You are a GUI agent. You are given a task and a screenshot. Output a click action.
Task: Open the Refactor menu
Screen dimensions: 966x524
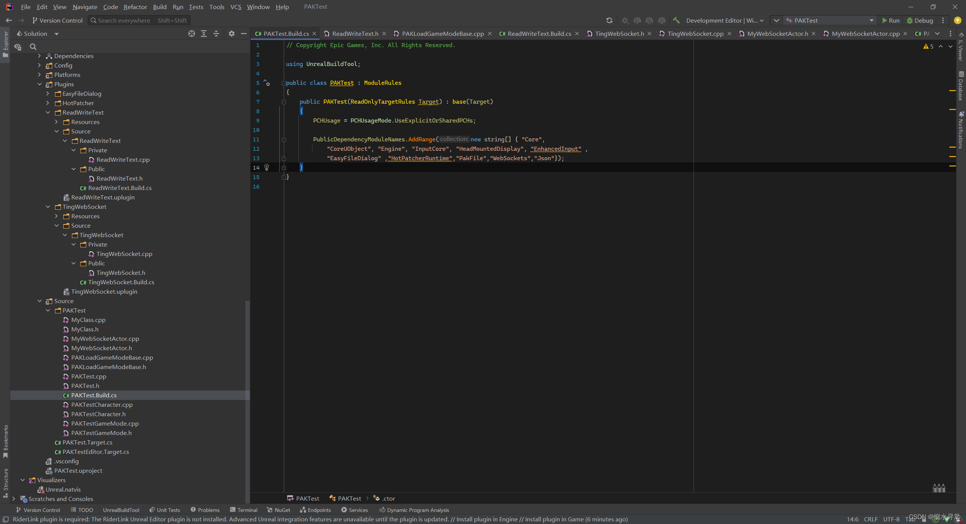pos(135,7)
